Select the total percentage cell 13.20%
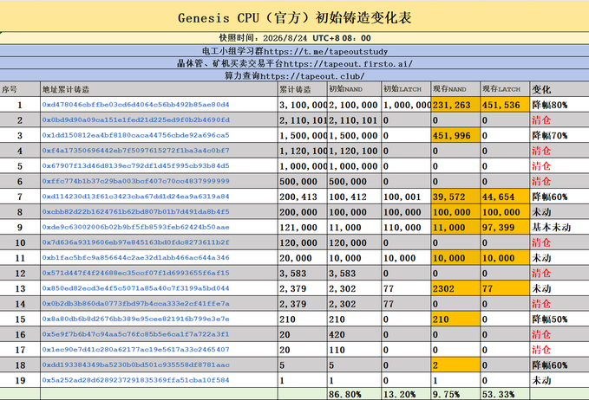The image size is (589, 400). click(x=407, y=394)
